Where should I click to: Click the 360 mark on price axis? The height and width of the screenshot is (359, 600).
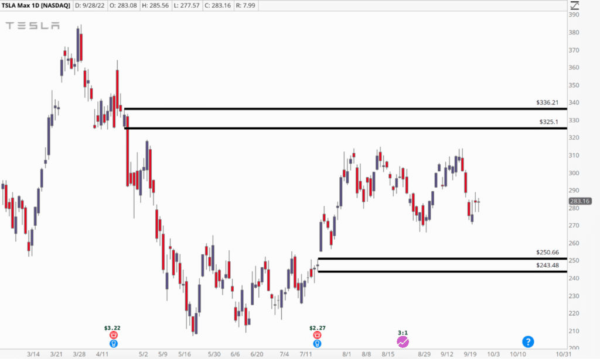(x=574, y=68)
